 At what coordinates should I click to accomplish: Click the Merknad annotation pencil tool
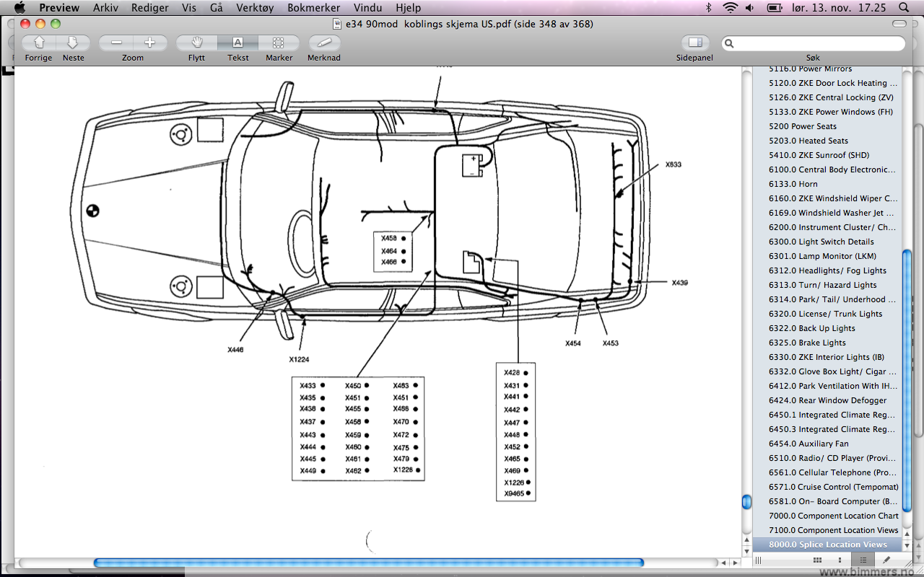click(x=324, y=43)
